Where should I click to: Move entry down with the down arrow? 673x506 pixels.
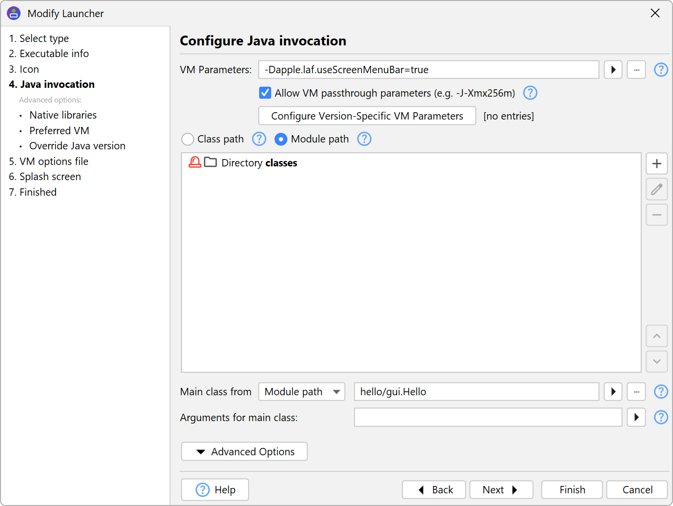(656, 362)
